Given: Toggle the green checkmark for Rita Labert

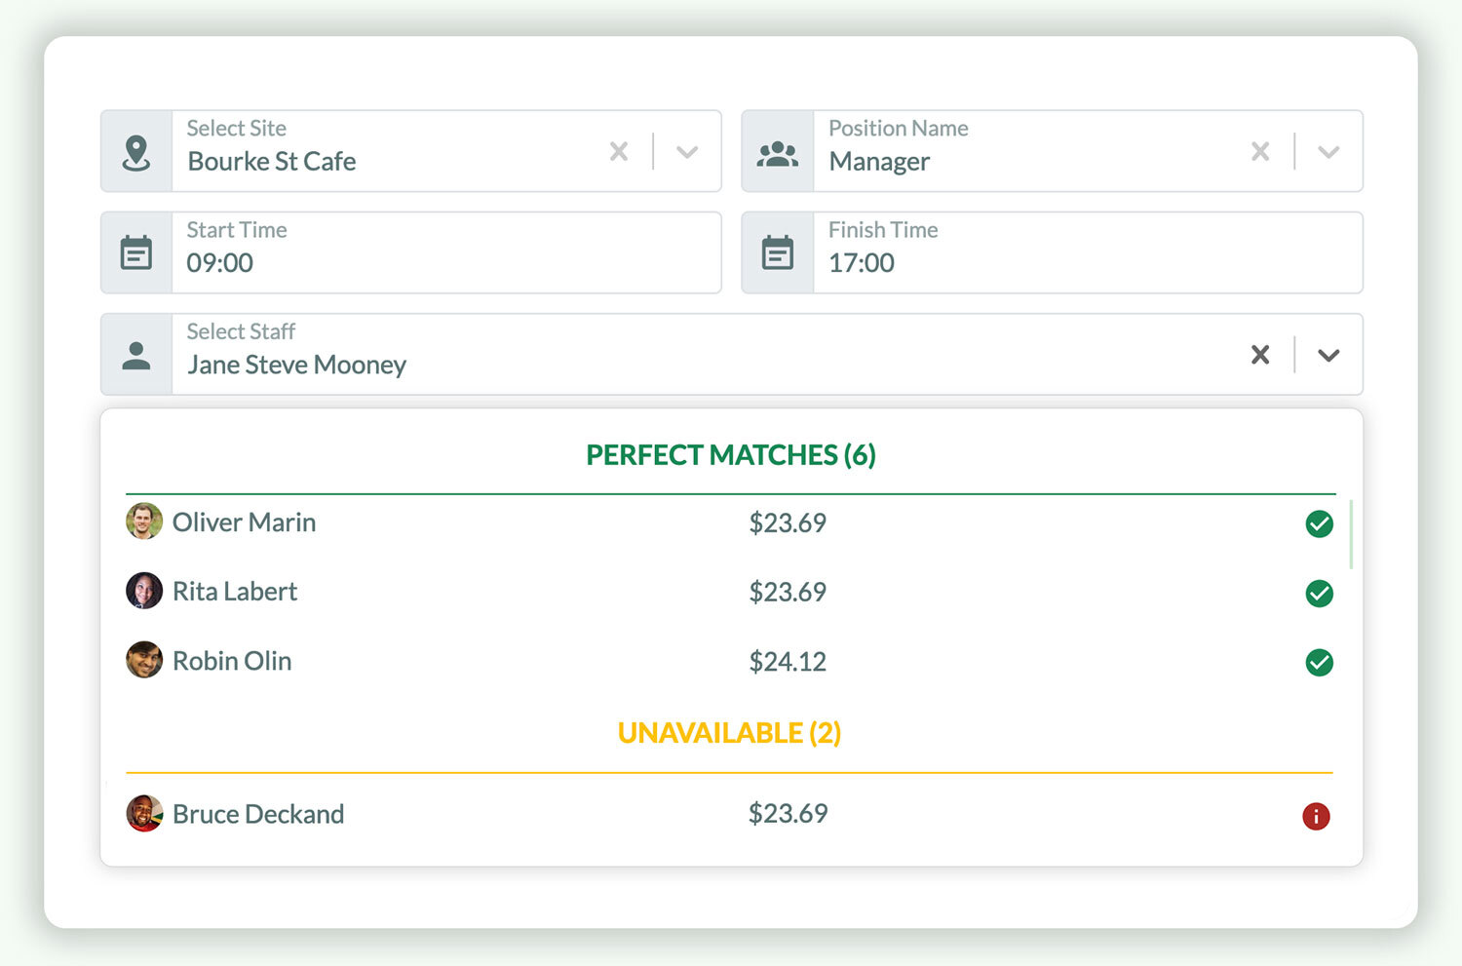Looking at the screenshot, I should (1319, 594).
